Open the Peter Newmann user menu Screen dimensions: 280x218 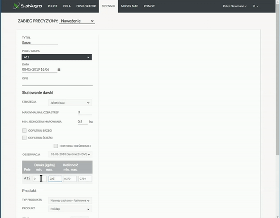coord(235,6)
